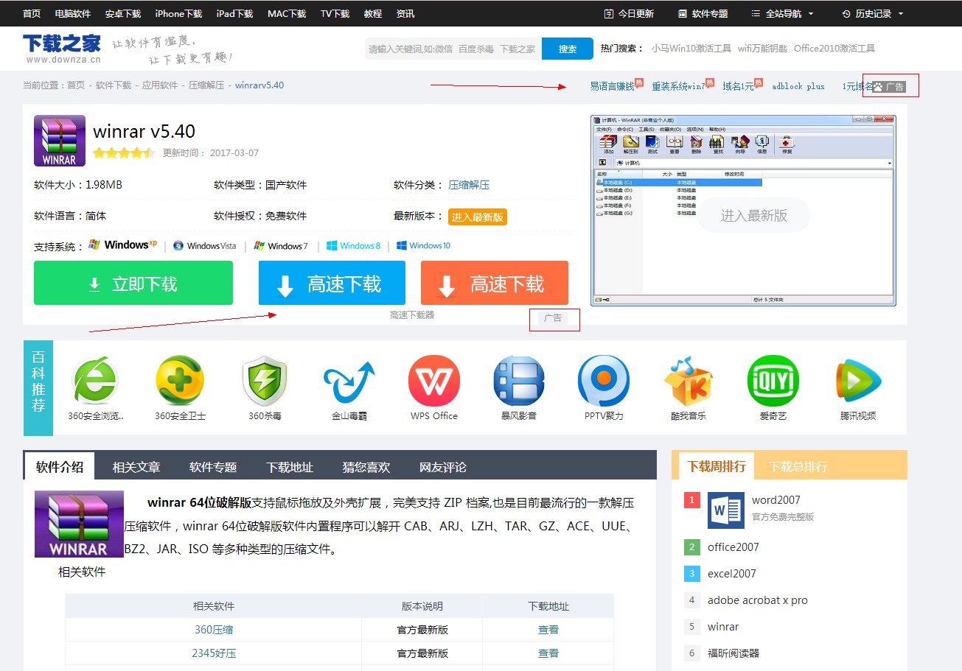This screenshot has width=962, height=671.
Task: Open adobe acrobat x pro ranking entry
Action: coord(758,600)
